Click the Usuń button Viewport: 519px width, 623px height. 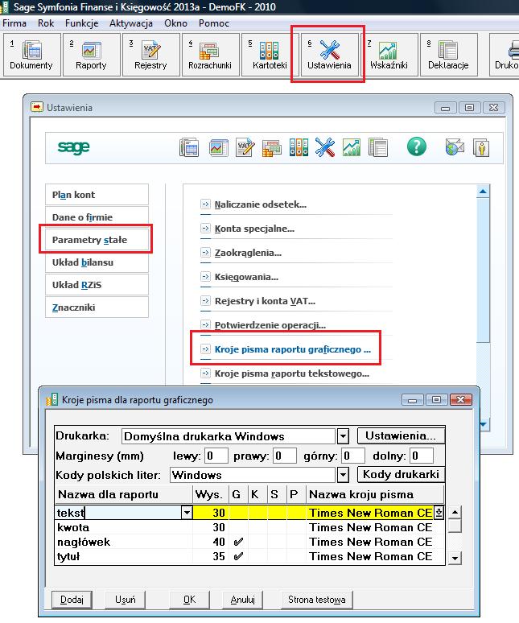[x=125, y=599]
